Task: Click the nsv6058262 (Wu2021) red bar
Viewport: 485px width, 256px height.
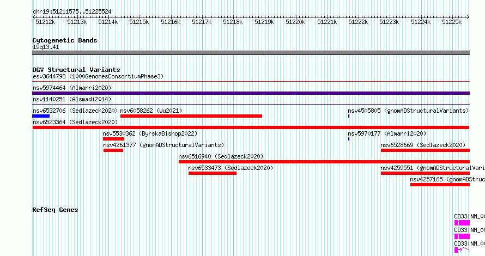Action: (191, 116)
